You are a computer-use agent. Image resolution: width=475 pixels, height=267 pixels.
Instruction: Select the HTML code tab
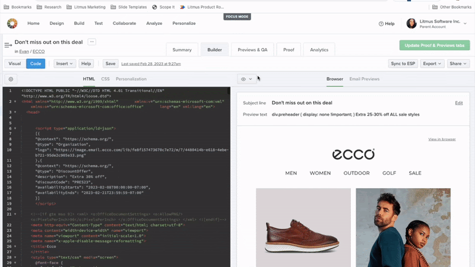88,79
